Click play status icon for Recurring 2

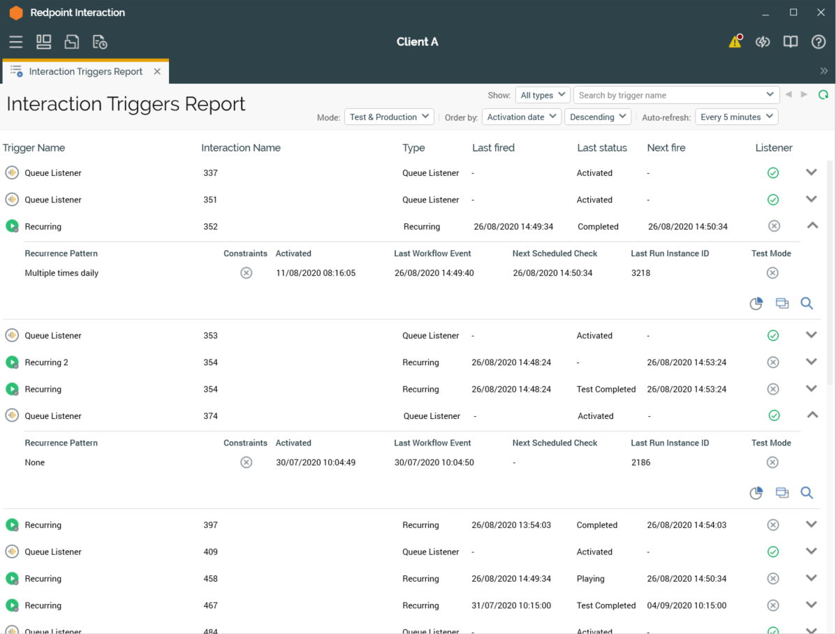point(12,362)
